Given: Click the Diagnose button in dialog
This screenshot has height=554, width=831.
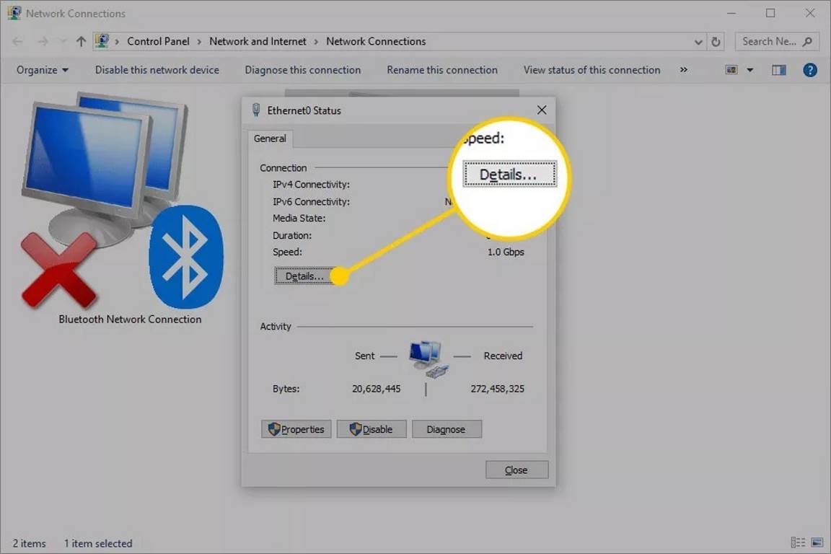Looking at the screenshot, I should (446, 429).
